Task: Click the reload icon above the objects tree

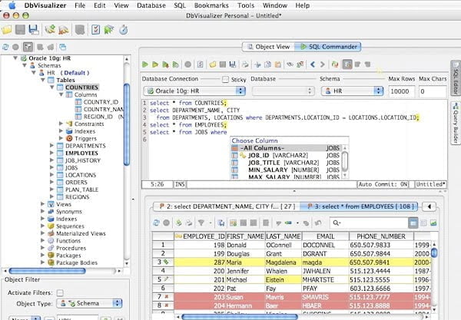Action: point(6,47)
